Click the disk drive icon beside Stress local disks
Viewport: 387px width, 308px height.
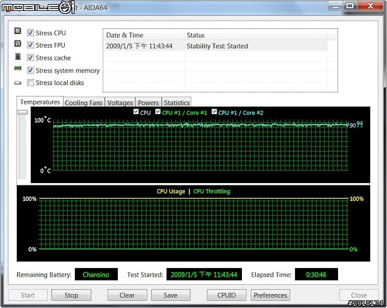pyautogui.click(x=18, y=83)
